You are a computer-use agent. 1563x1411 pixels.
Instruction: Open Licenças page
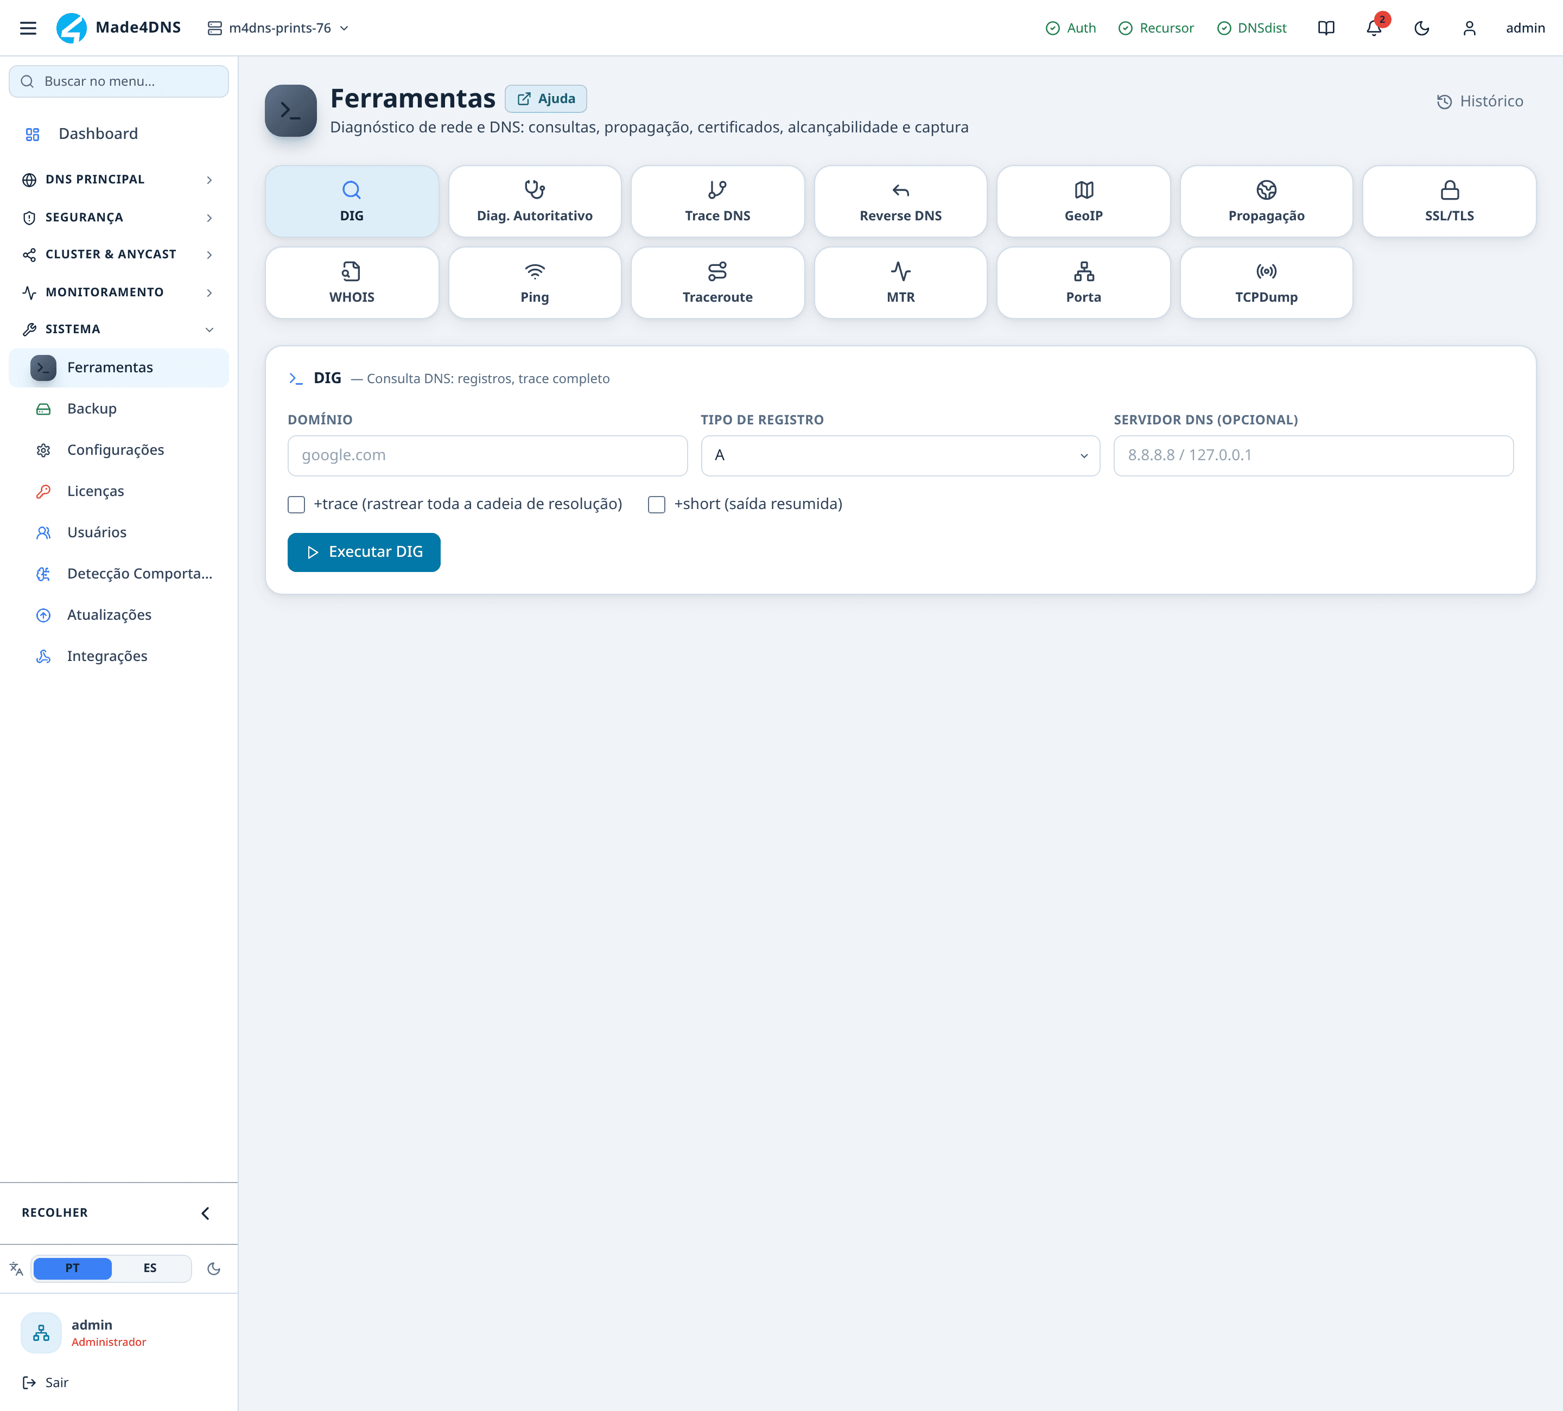coord(119,491)
